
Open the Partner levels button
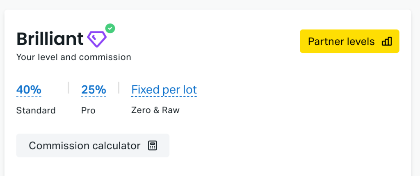pyautogui.click(x=349, y=41)
